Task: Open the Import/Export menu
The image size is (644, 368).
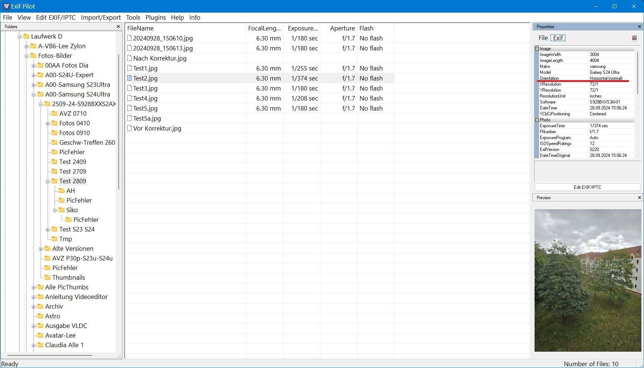Action: pos(101,17)
